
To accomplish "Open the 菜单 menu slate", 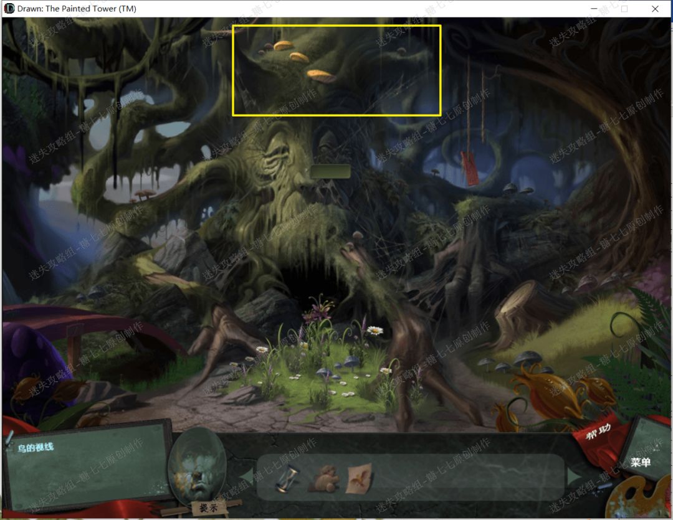I will pyautogui.click(x=641, y=461).
